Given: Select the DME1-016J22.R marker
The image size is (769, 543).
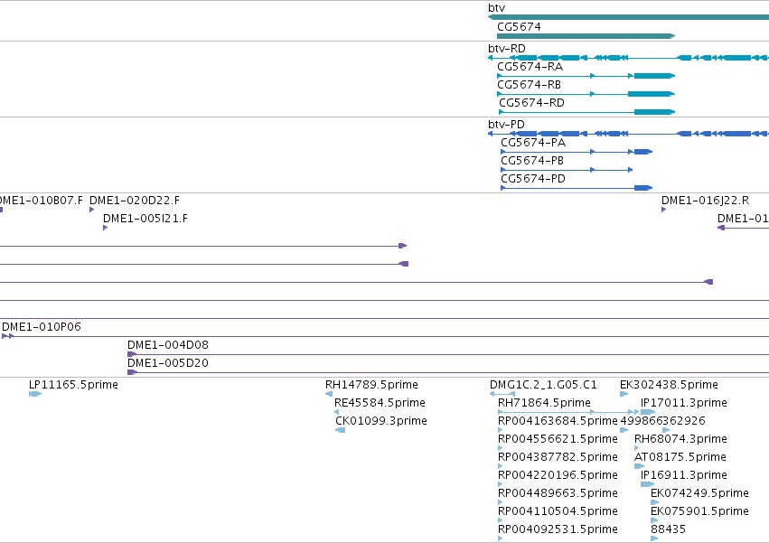Looking at the screenshot, I should click(x=663, y=210).
